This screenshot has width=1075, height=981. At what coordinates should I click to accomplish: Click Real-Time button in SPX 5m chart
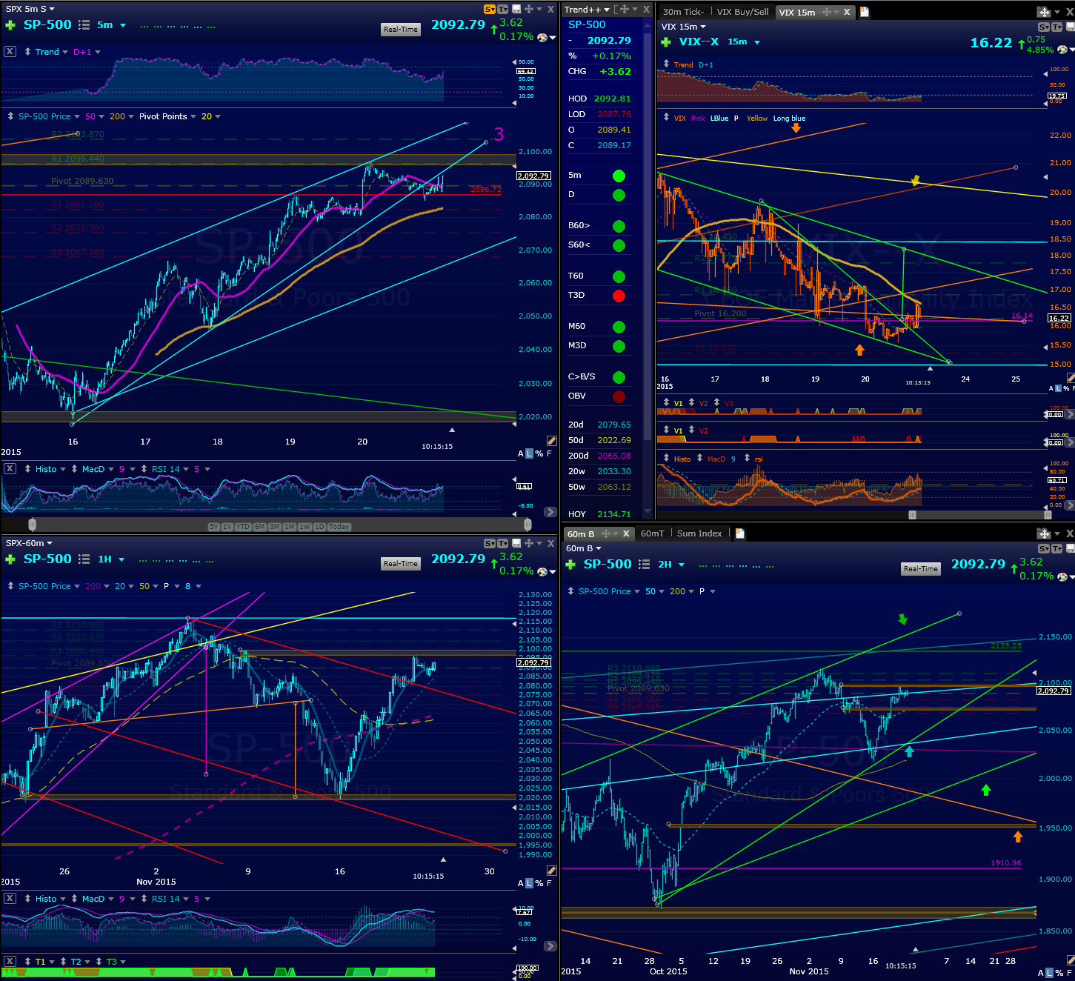pyautogui.click(x=401, y=30)
